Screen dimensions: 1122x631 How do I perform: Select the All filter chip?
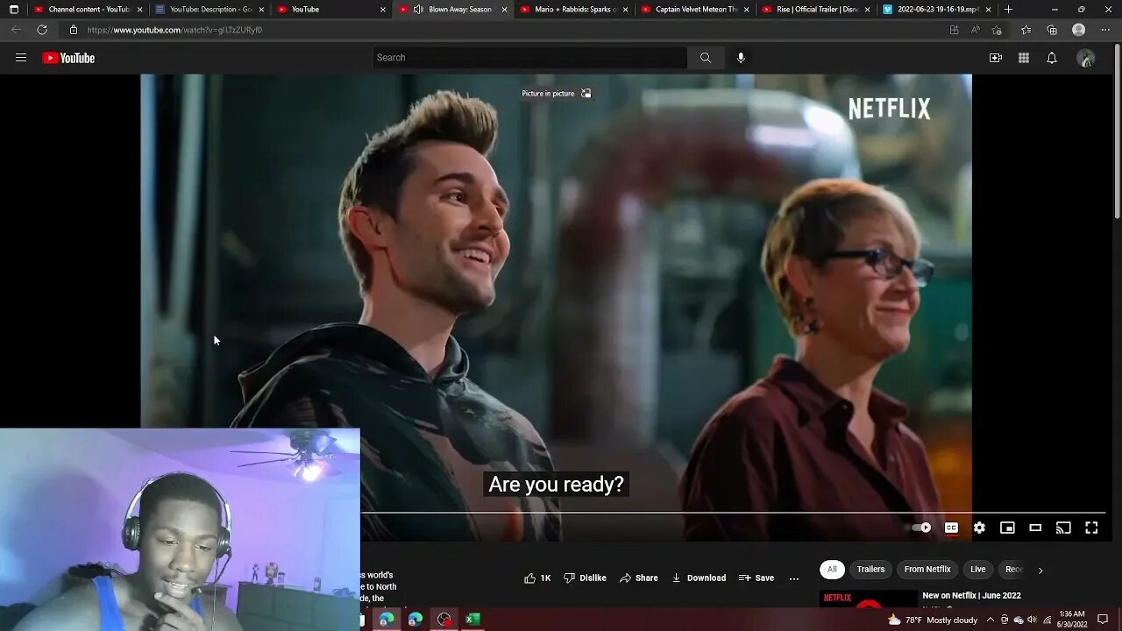click(832, 570)
